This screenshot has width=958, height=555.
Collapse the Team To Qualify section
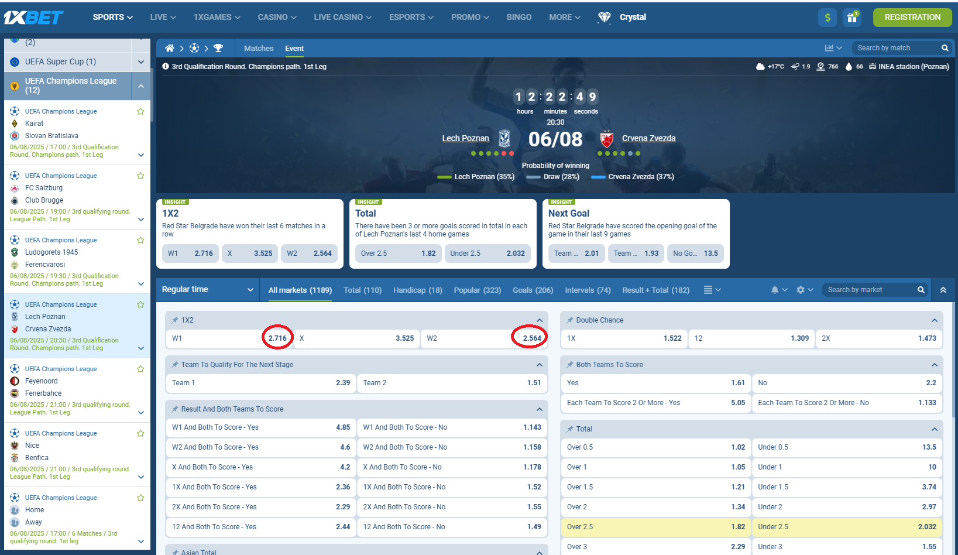[x=540, y=365]
